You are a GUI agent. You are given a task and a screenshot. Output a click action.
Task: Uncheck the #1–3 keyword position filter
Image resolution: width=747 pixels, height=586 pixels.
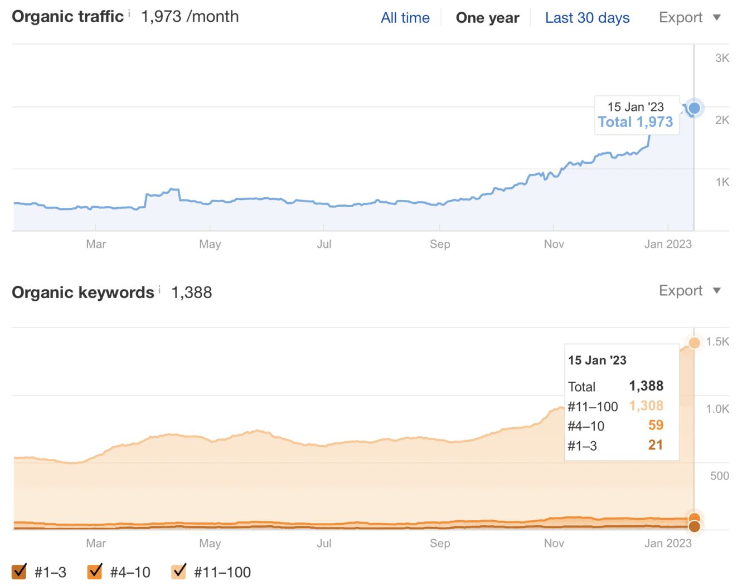click(20, 571)
